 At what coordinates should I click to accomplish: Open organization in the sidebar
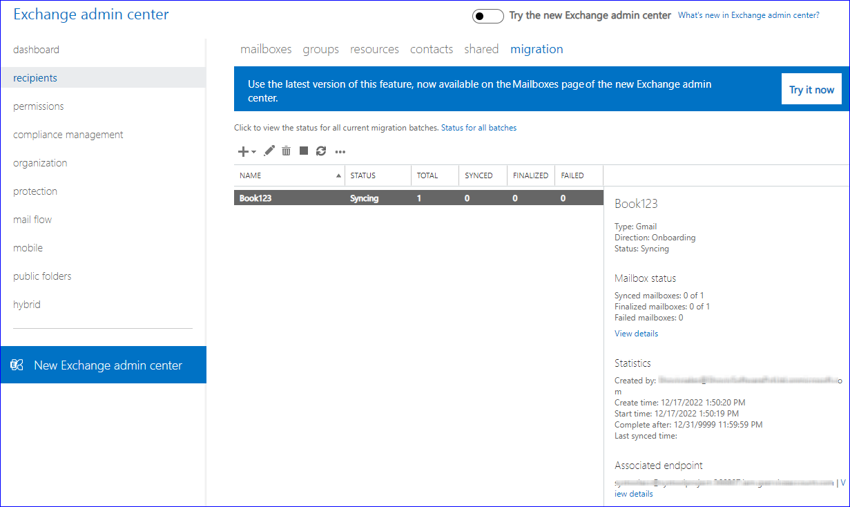coord(40,163)
